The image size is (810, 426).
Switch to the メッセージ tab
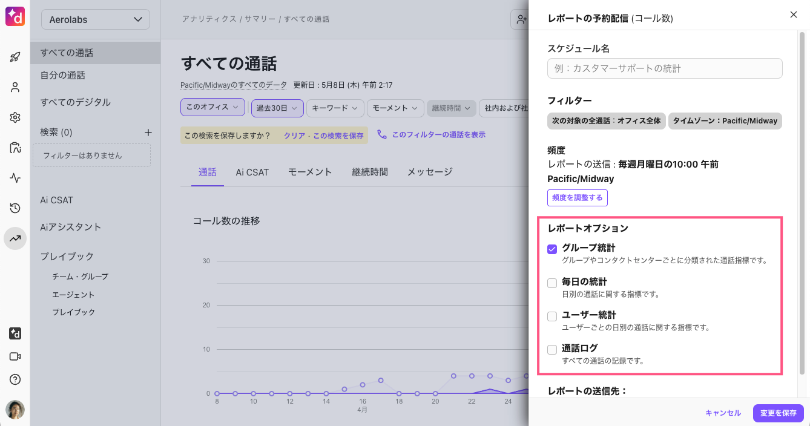(430, 172)
